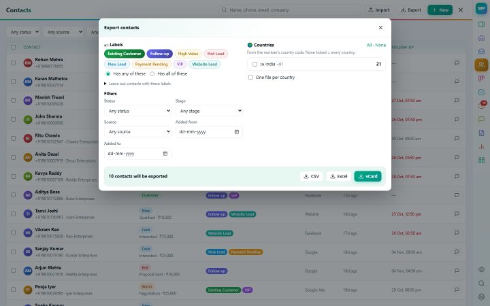This screenshot has width=490, height=306.
Task: Open the sidebar icon with red badge
Action: (481, 105)
